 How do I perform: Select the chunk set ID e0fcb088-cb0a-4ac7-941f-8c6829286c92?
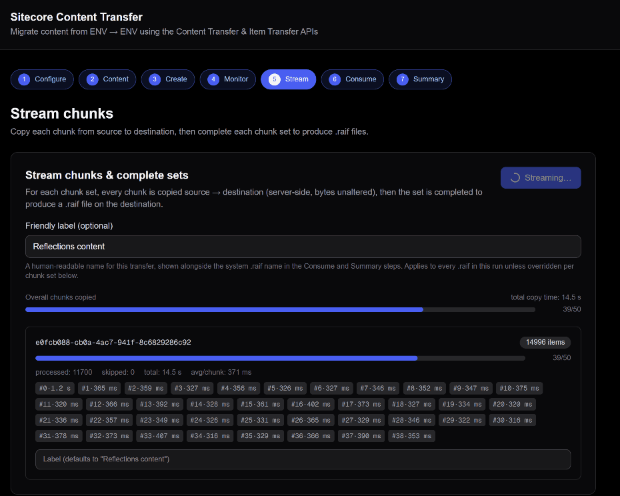(x=113, y=342)
